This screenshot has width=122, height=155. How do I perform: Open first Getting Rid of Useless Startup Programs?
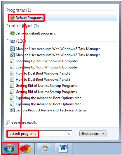(43, 86)
